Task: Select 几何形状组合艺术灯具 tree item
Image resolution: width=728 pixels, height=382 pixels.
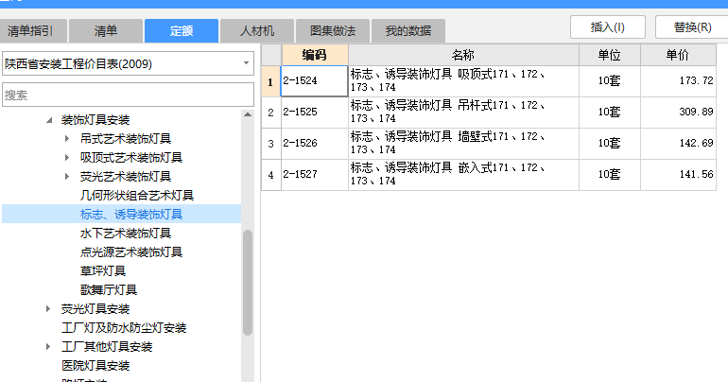Action: 137,196
